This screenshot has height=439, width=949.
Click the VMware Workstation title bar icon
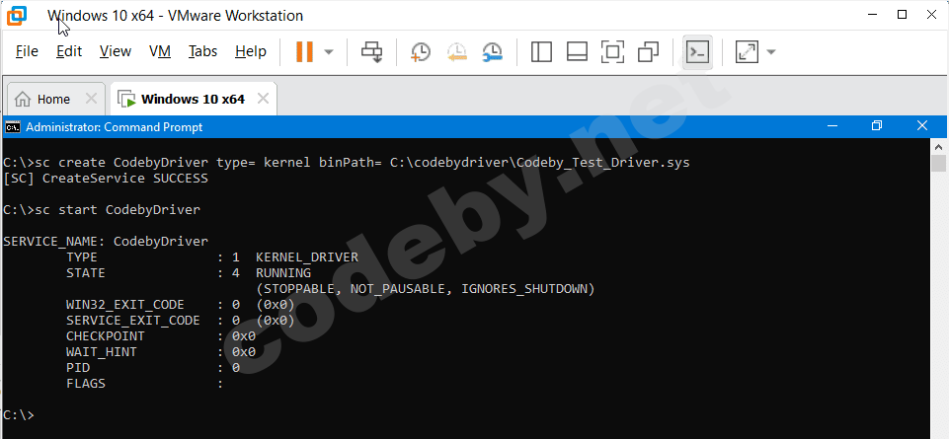pyautogui.click(x=17, y=16)
